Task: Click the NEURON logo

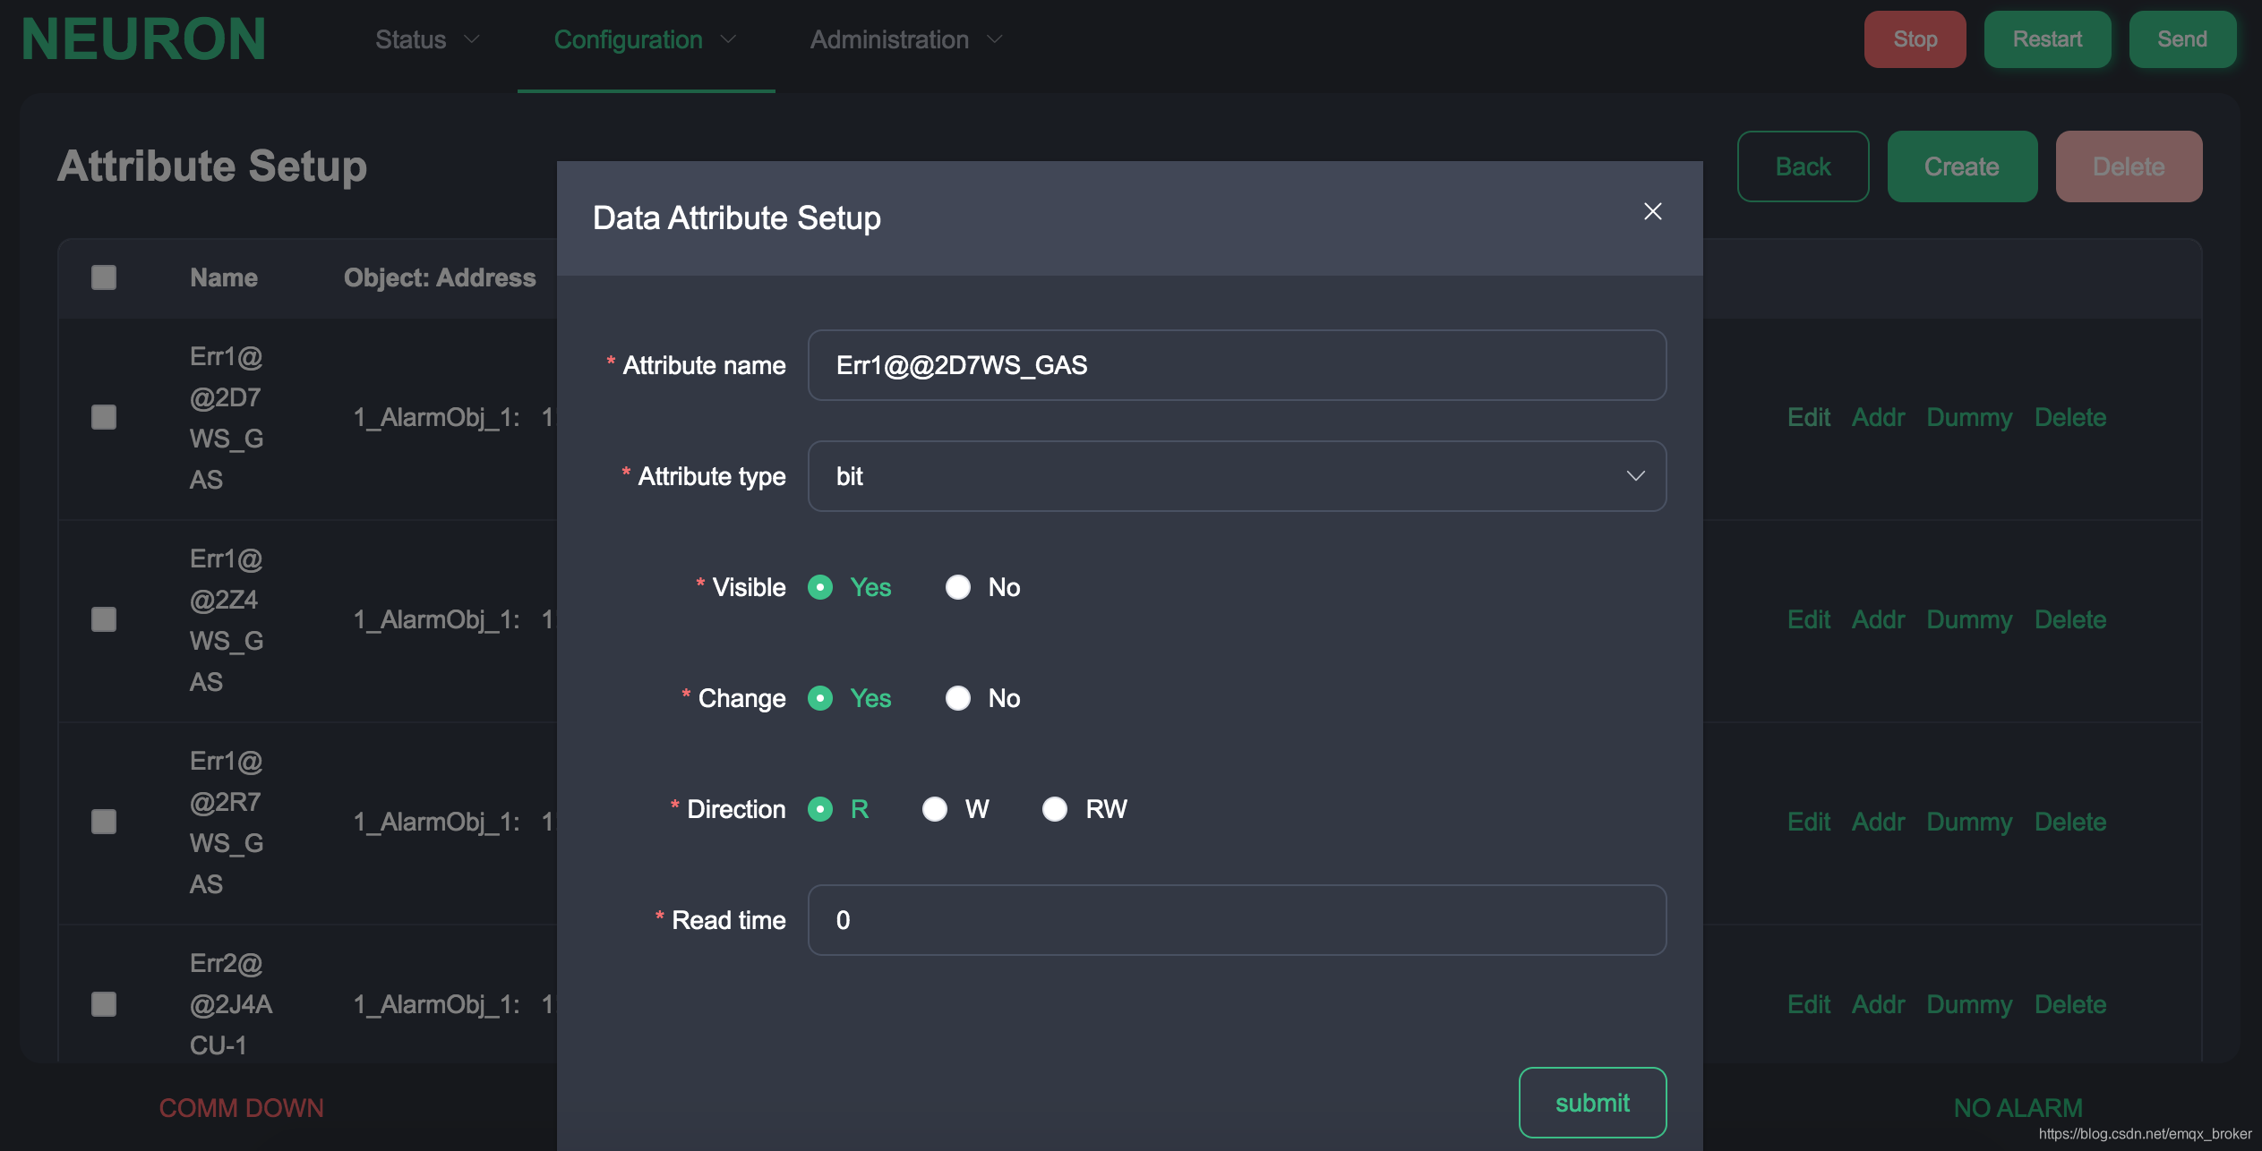Action: pos(143,39)
